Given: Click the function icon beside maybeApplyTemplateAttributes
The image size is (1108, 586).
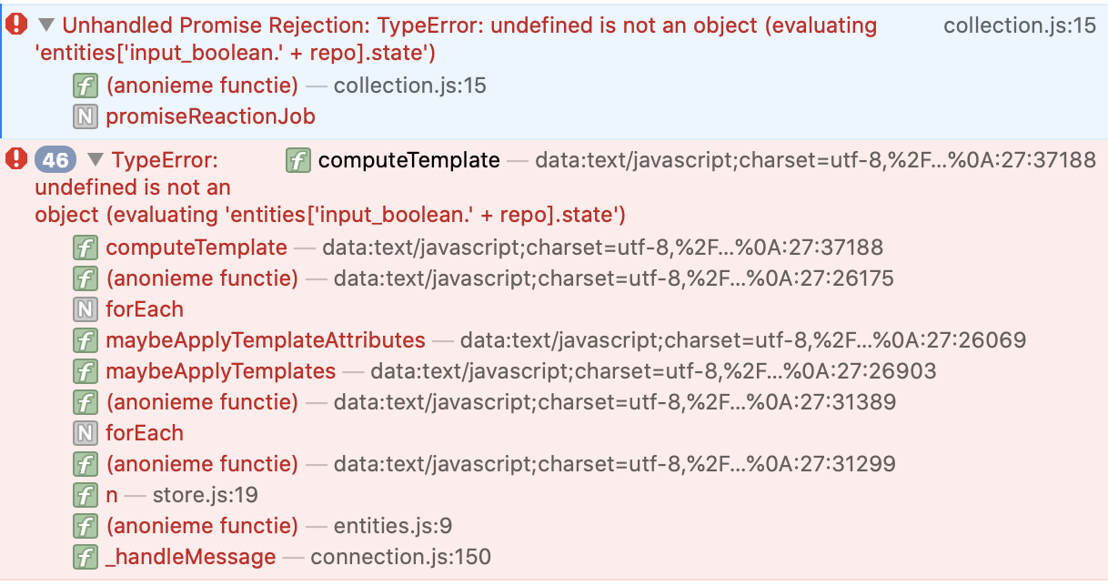Looking at the screenshot, I should pos(85,340).
